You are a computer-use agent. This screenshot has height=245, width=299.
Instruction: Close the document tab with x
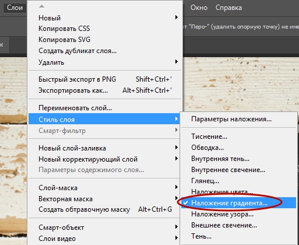pos(1,45)
